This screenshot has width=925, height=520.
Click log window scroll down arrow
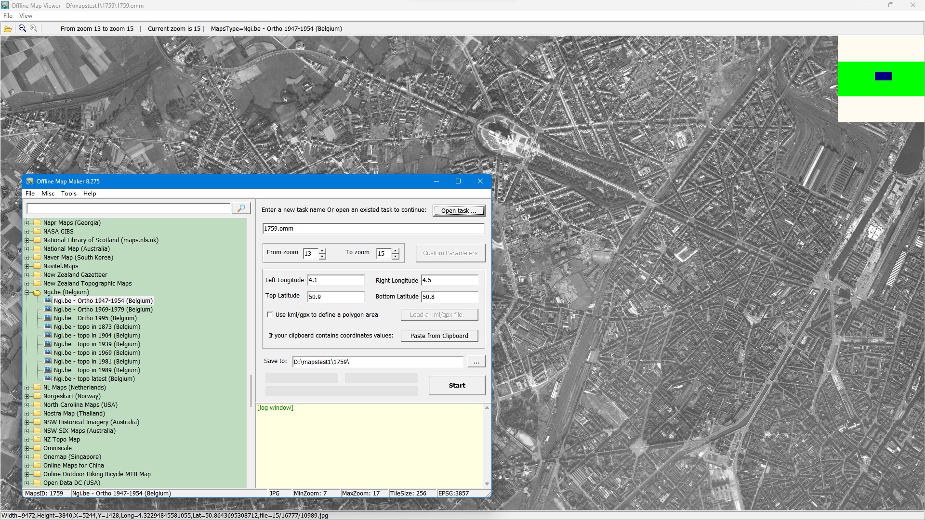click(487, 483)
